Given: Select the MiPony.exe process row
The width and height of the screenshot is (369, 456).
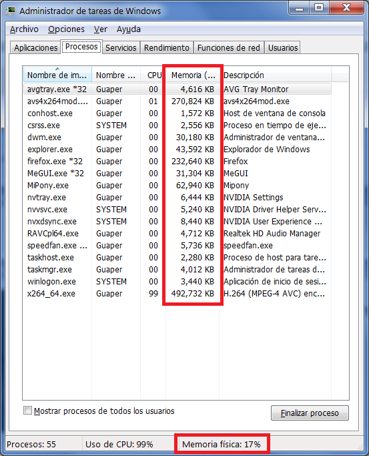Looking at the screenshot, I should click(x=177, y=185).
